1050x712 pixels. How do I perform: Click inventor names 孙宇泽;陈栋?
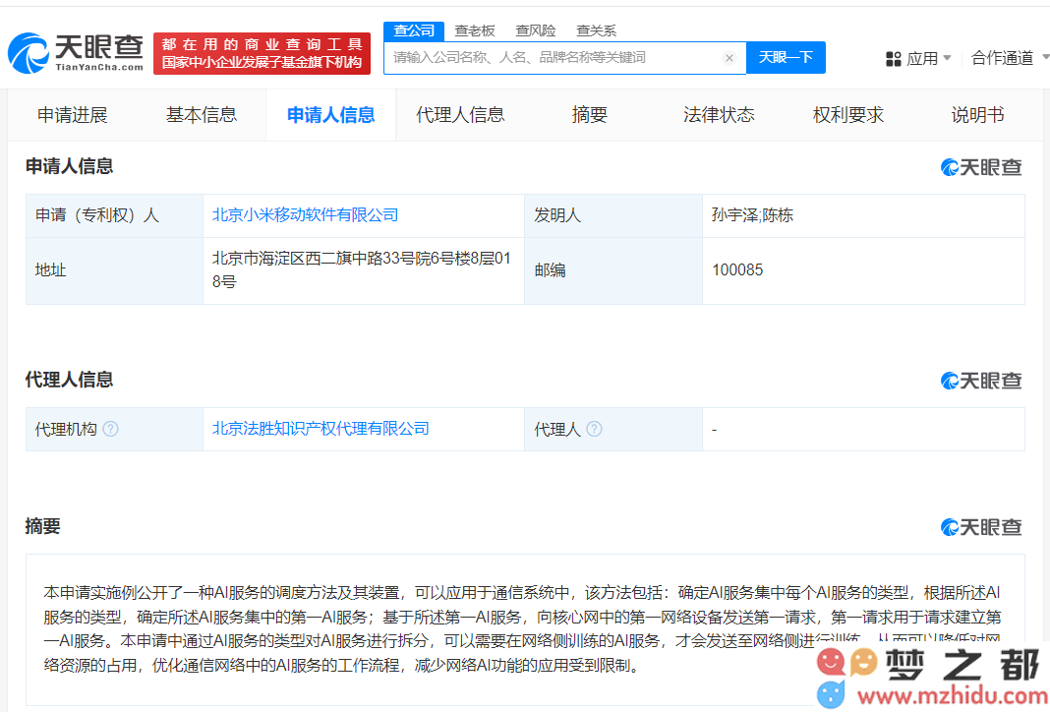752,215
